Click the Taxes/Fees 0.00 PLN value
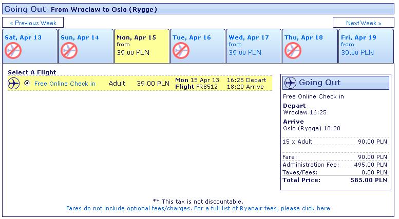The width and height of the screenshot is (399, 219). coord(374,172)
